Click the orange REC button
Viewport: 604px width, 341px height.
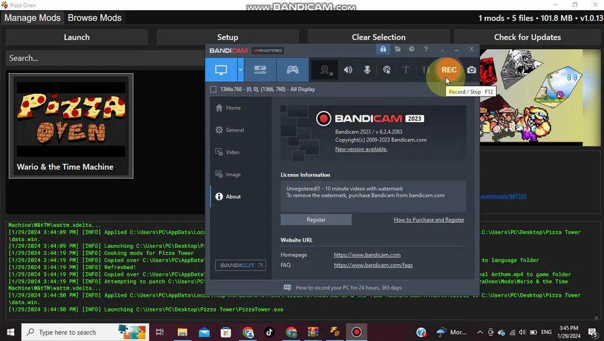pos(449,70)
